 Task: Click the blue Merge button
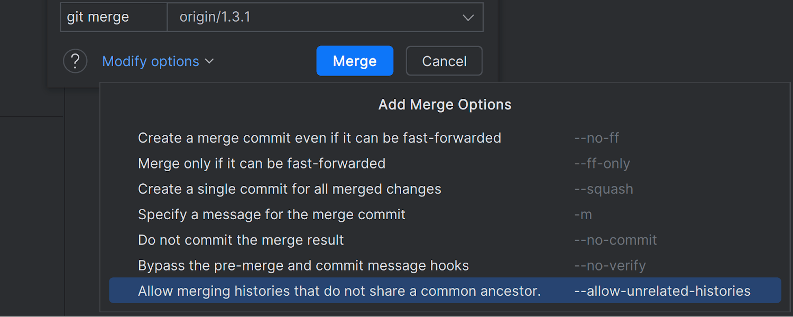355,61
